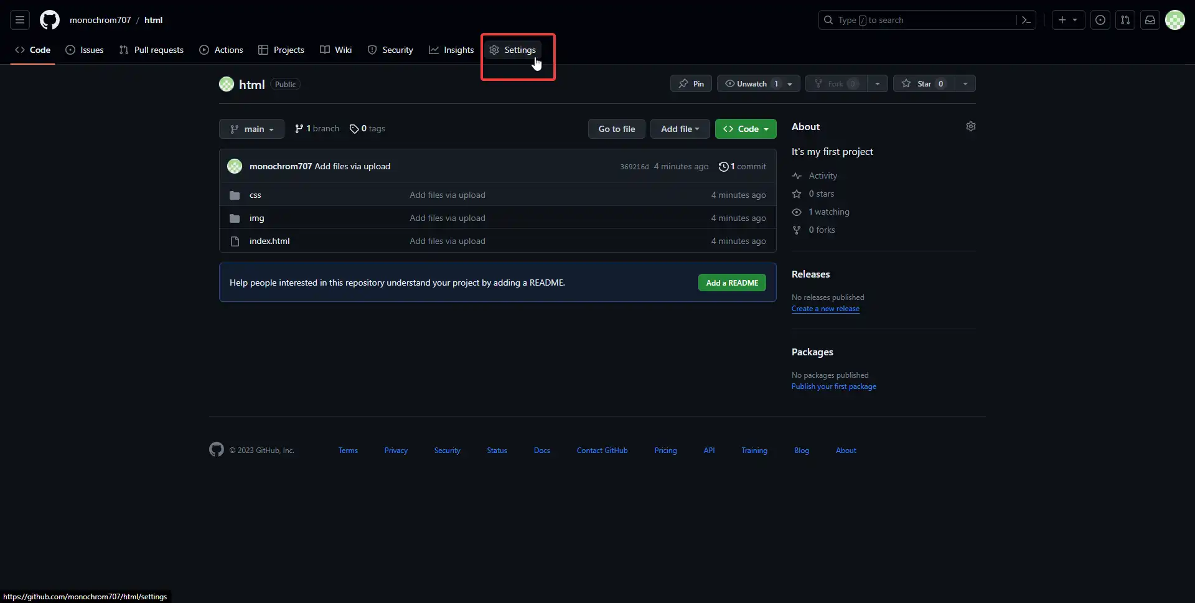Open the user avatar menu
The height and width of the screenshot is (603, 1195).
click(x=1175, y=20)
